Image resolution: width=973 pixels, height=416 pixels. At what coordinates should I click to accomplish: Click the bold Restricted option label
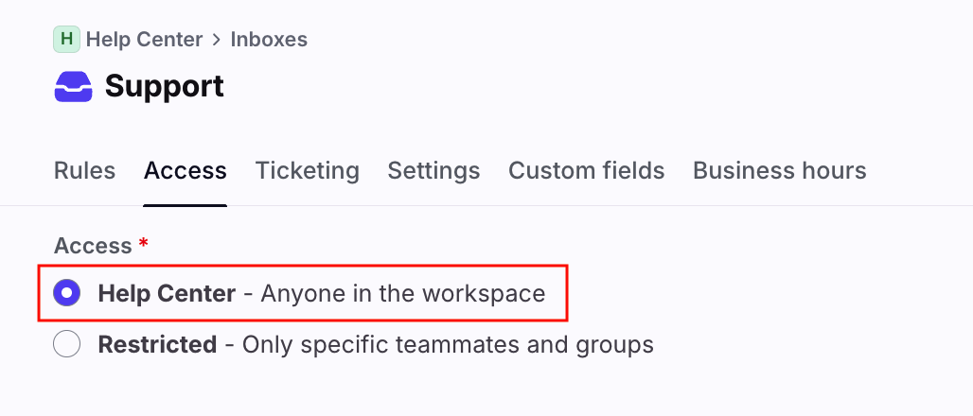(157, 344)
